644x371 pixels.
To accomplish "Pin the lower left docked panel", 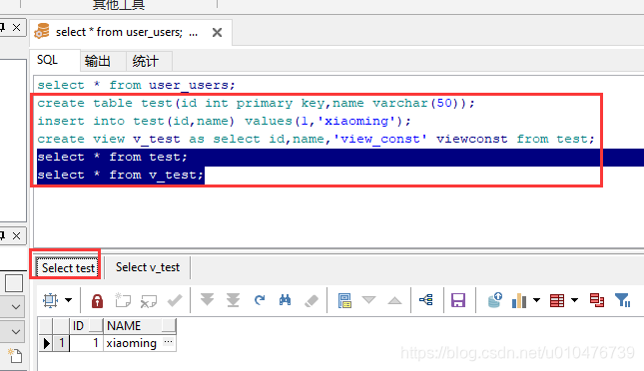I will point(2,236).
